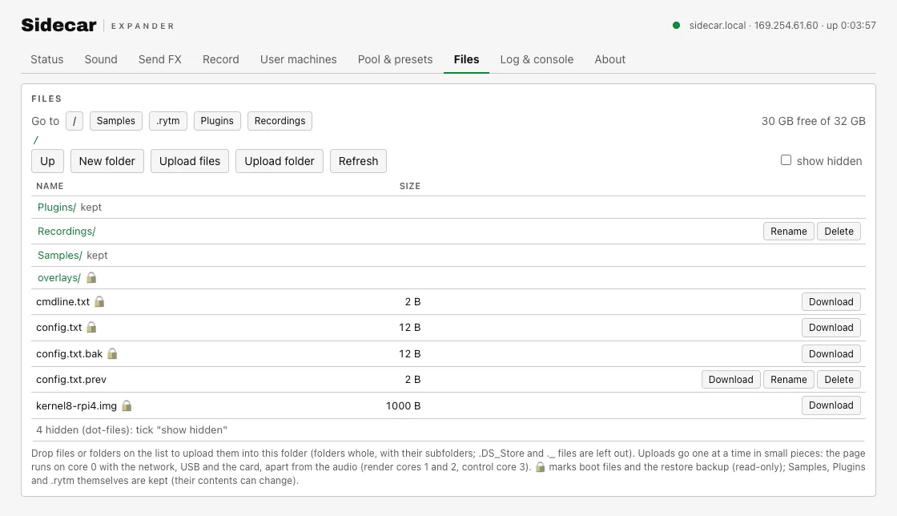Download config.txt.bak
This screenshot has height=516, width=897.
click(x=831, y=353)
